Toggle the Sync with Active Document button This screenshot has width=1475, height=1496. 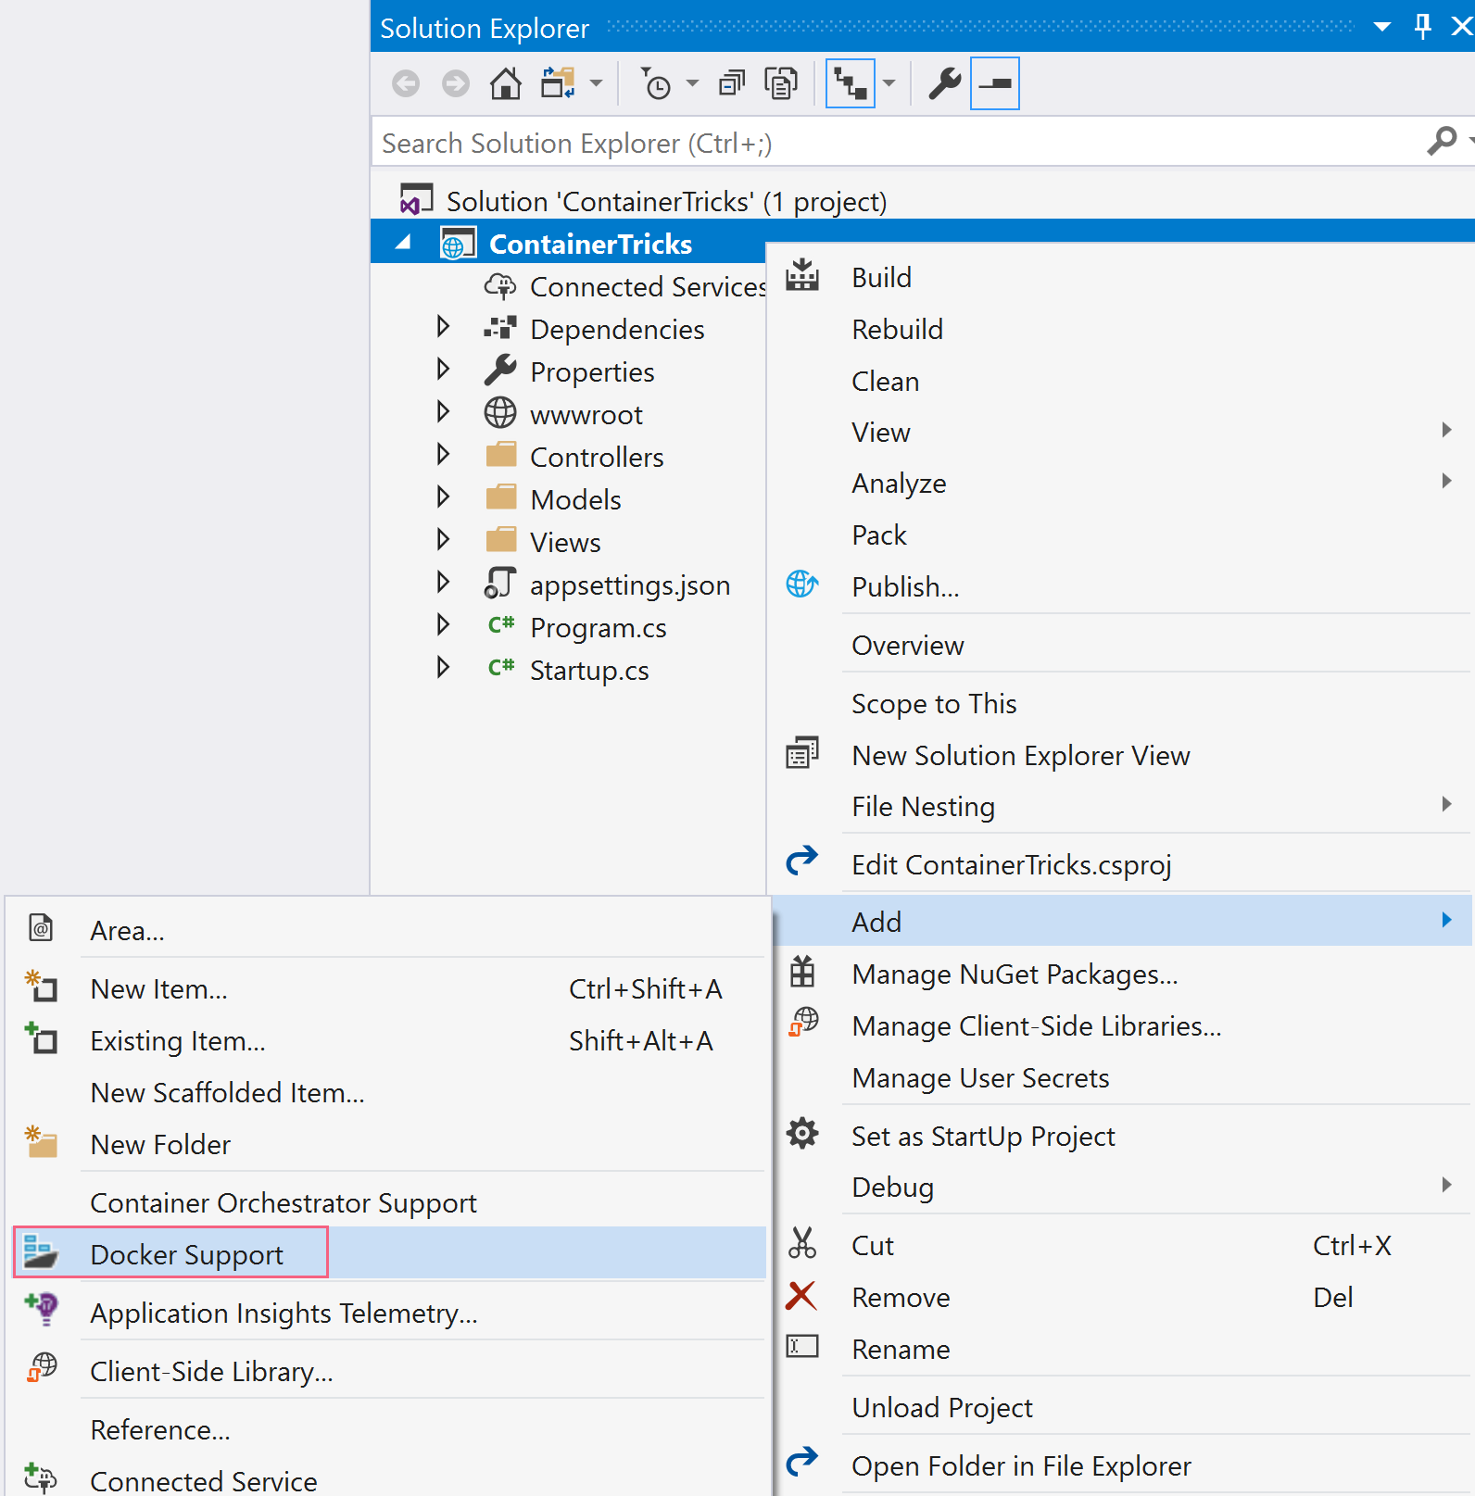tap(851, 84)
